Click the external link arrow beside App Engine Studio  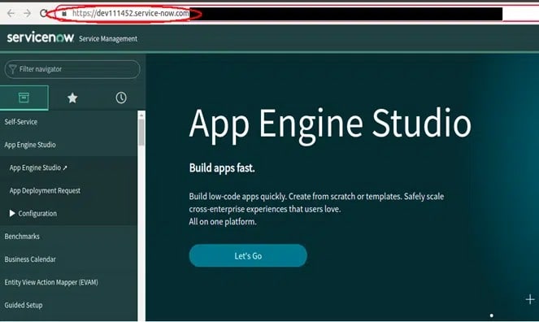65,168
